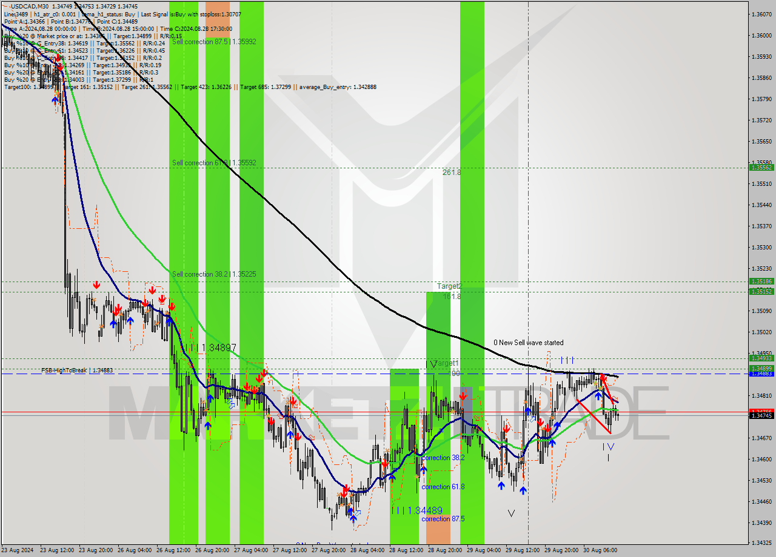776x557 pixels.
Task: Click the 1.35790 price axis value
Action: coord(761,99)
